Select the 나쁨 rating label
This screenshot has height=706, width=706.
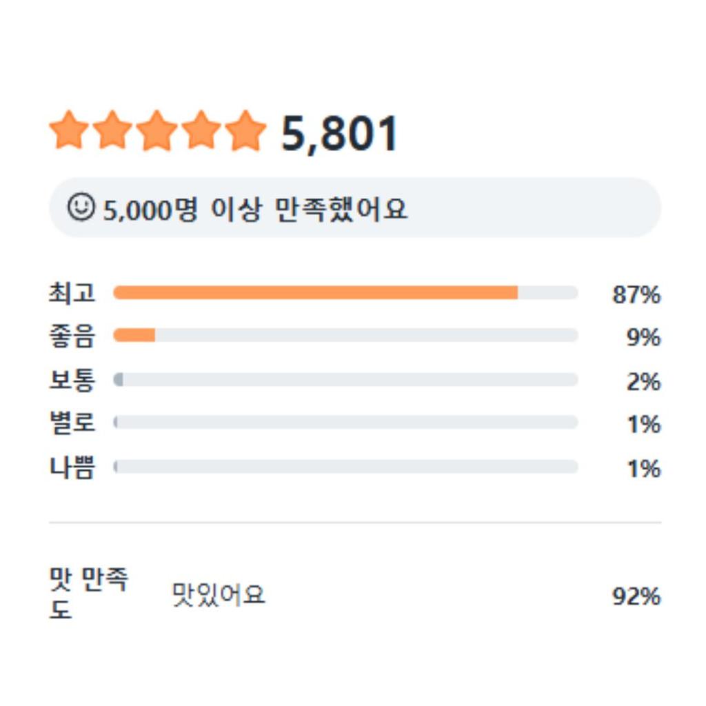(72, 467)
